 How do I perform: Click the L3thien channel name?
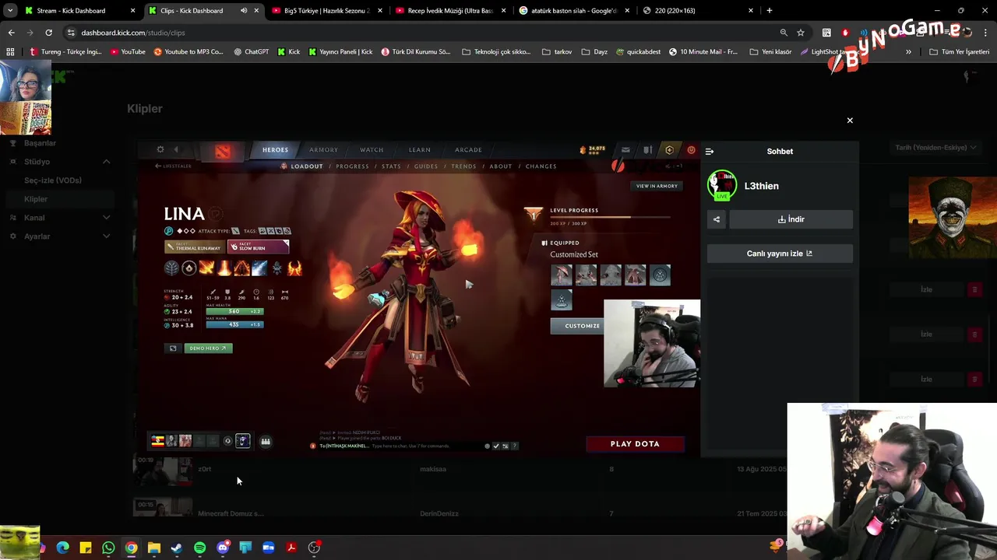[x=761, y=186]
